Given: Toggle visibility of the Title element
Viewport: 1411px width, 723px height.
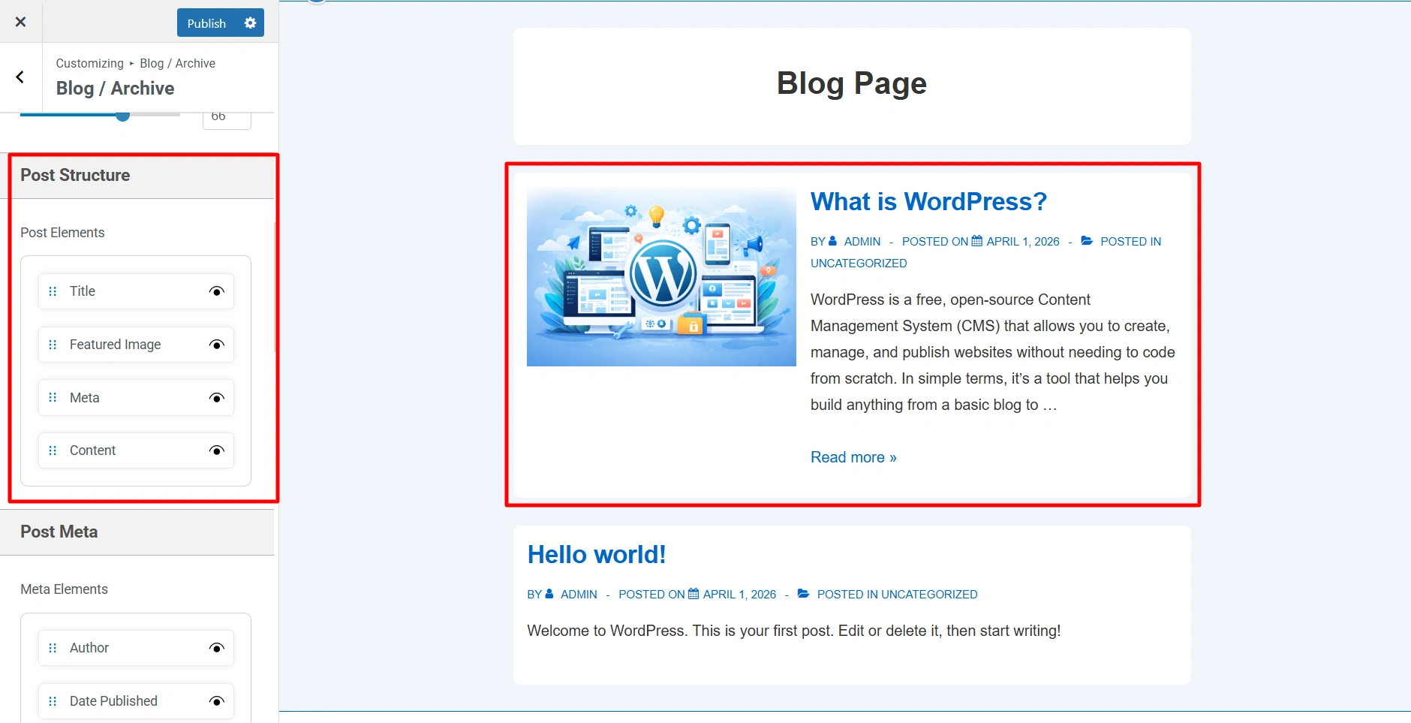Looking at the screenshot, I should [x=217, y=291].
